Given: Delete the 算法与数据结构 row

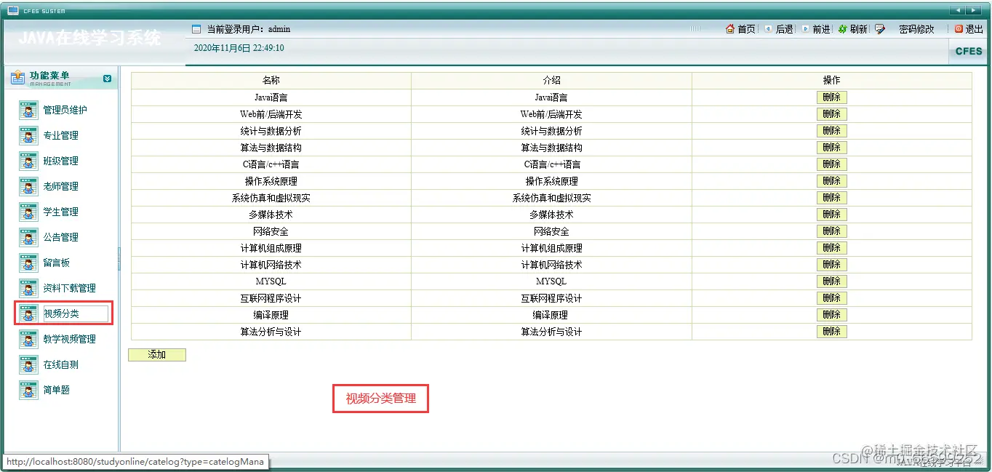Looking at the screenshot, I should click(x=831, y=148).
